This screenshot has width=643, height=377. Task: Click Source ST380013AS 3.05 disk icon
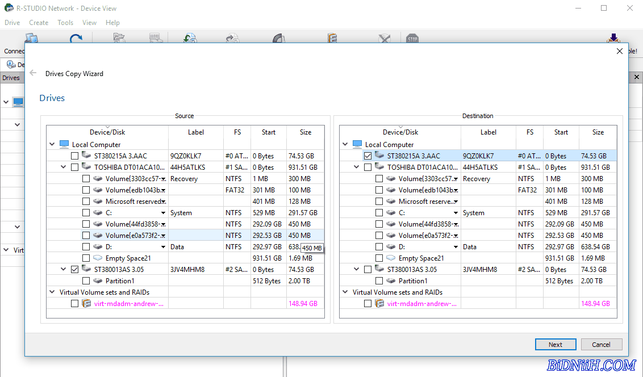coord(86,269)
